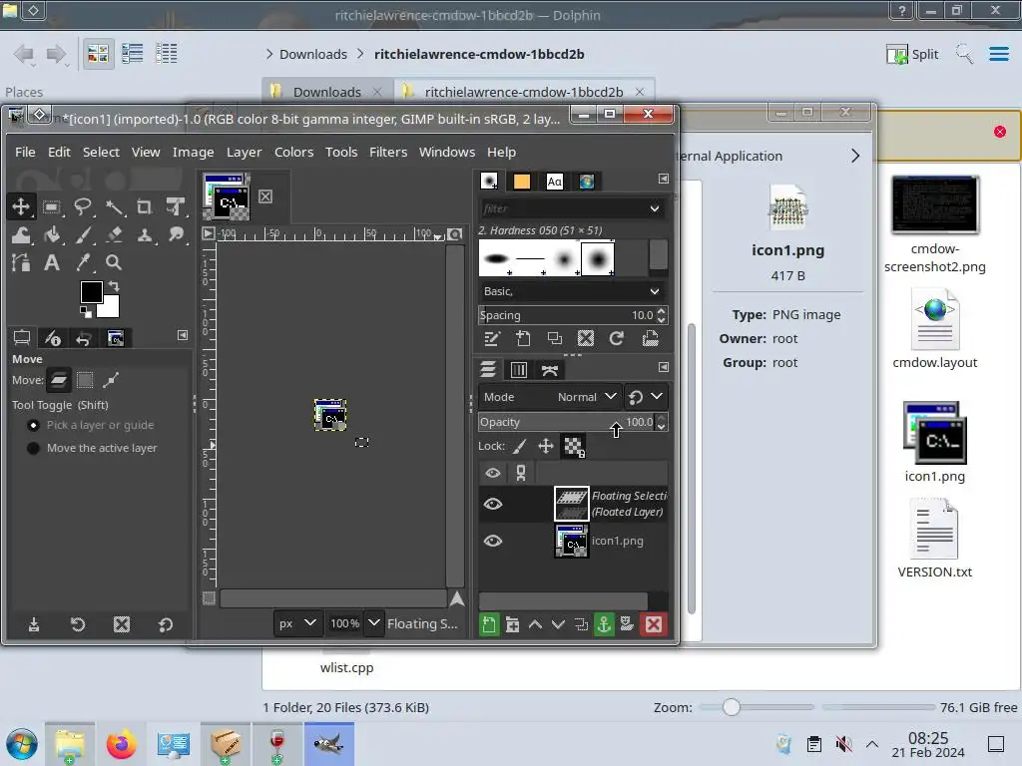Set Move mode to selection

[85, 380]
